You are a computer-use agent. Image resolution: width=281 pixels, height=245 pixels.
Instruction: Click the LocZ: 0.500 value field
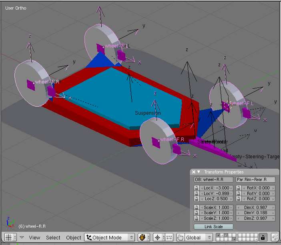216,199
